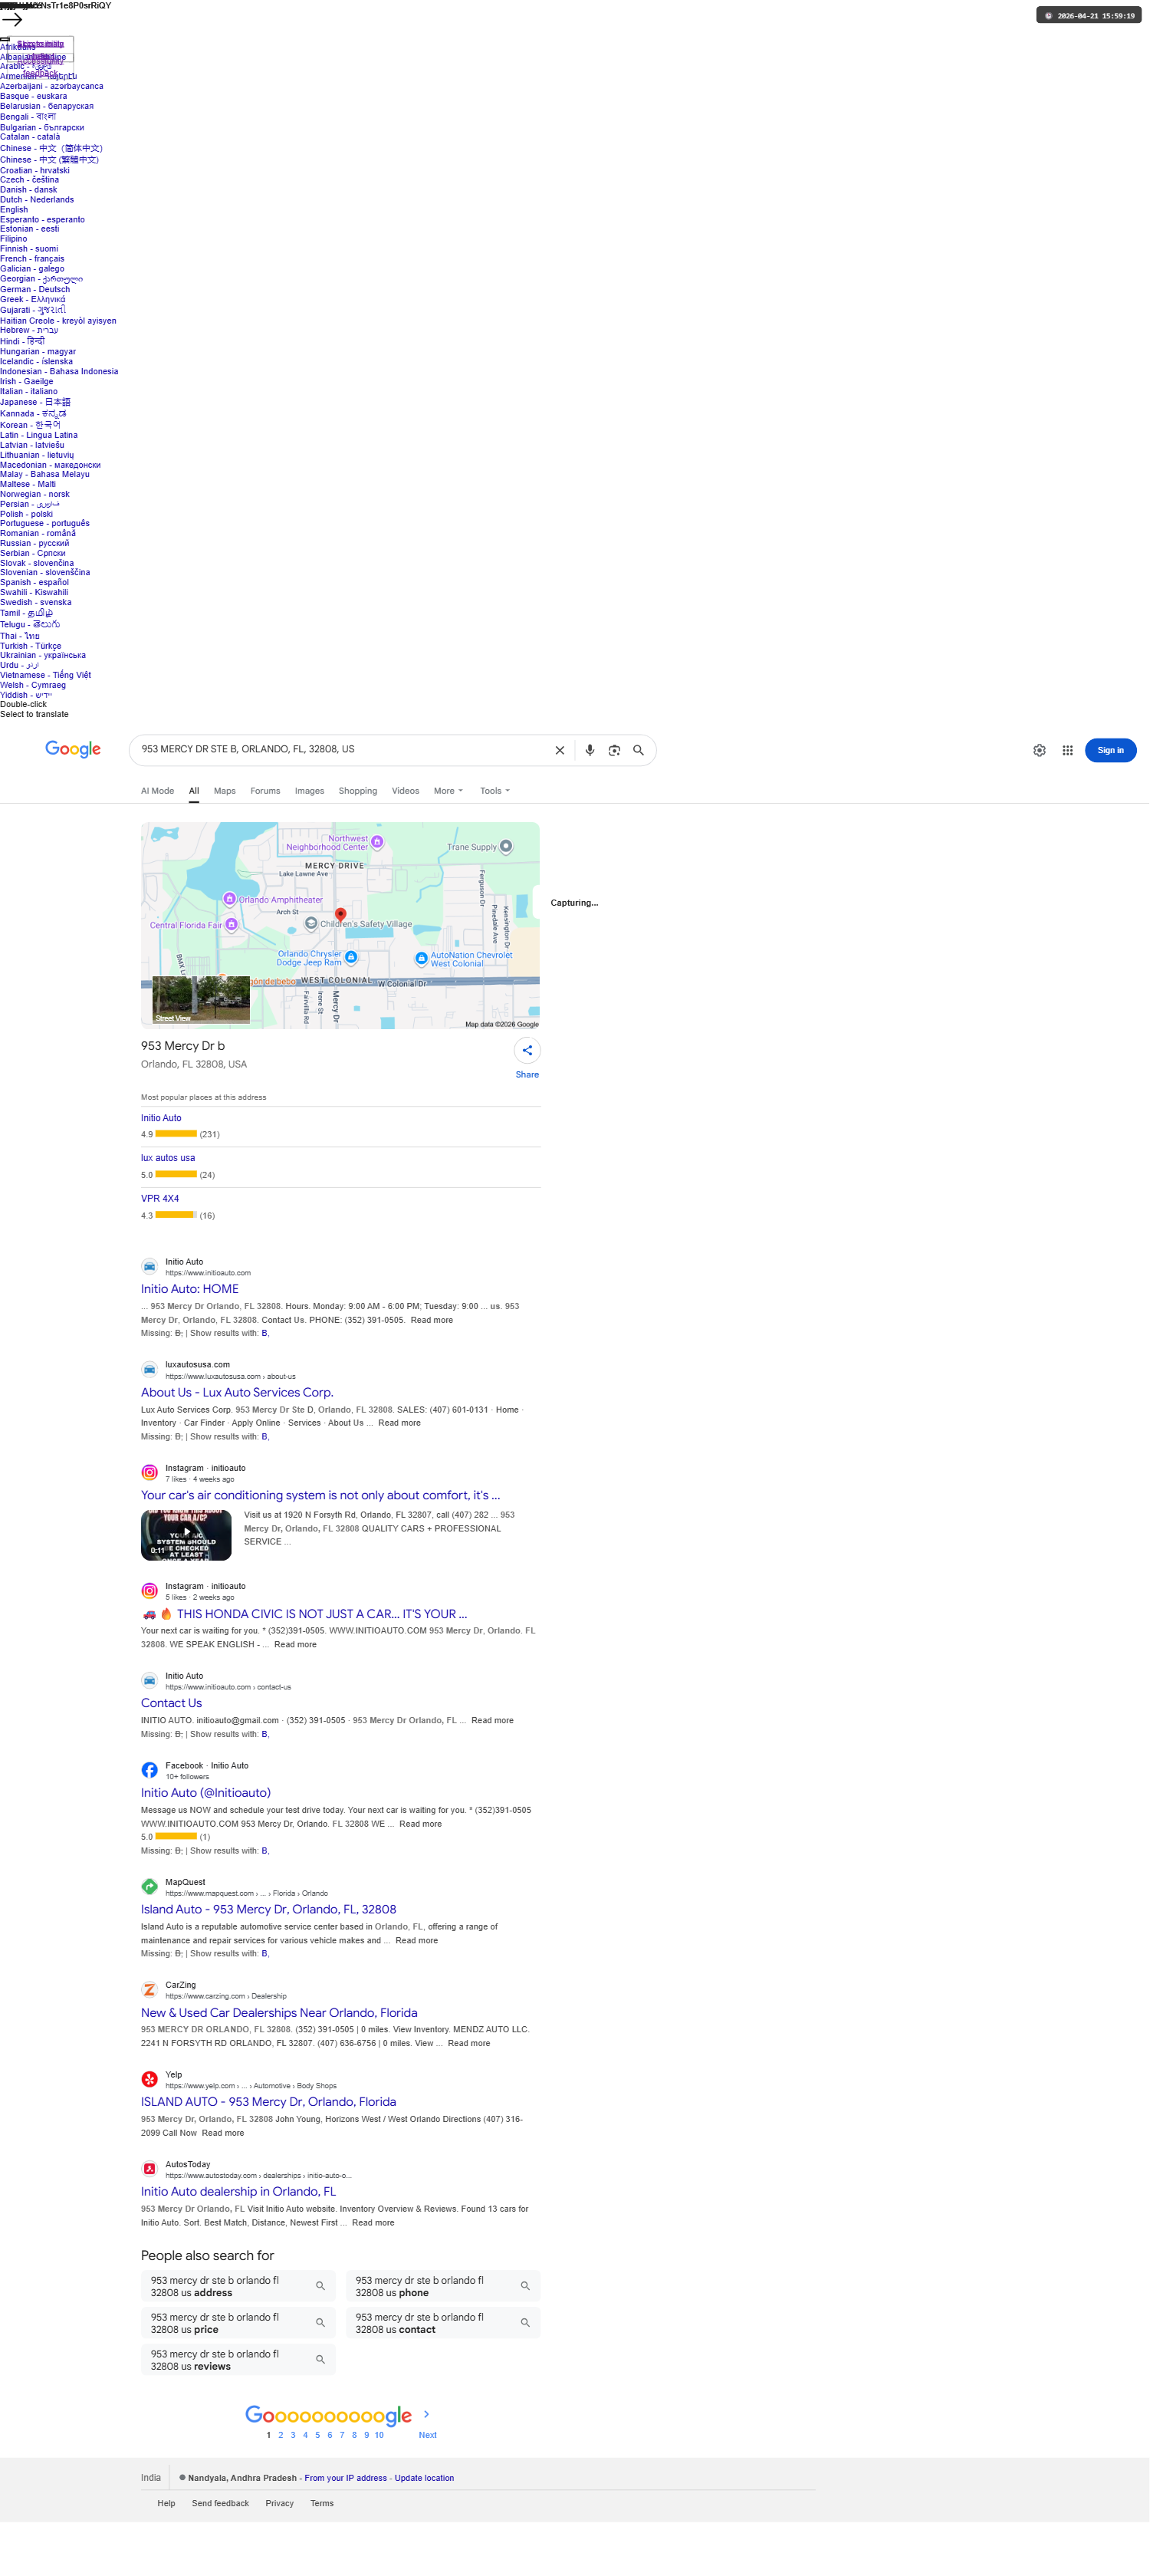Click the back arrow at page top
Screen dimensions: 1163x2576
(12, 19)
